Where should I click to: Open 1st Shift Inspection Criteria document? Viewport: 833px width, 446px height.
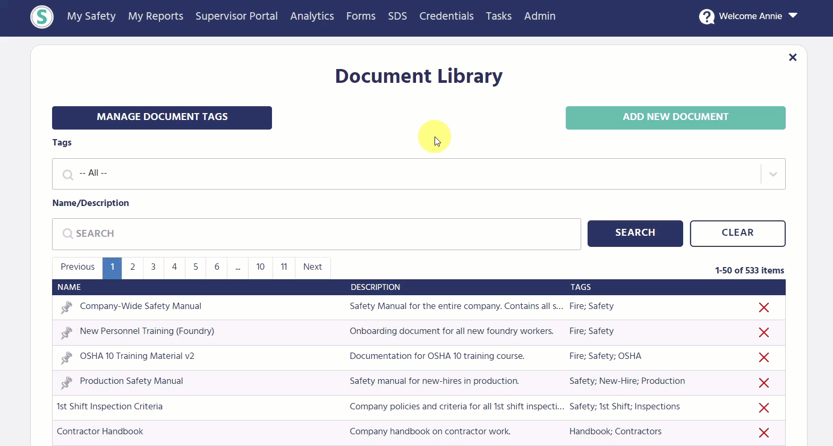(109, 407)
